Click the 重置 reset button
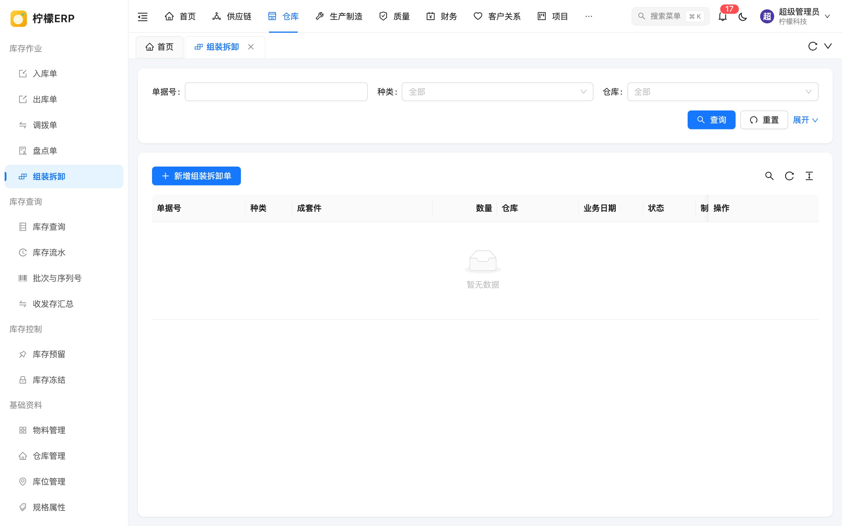Screen dimensions: 842x526 point(764,120)
